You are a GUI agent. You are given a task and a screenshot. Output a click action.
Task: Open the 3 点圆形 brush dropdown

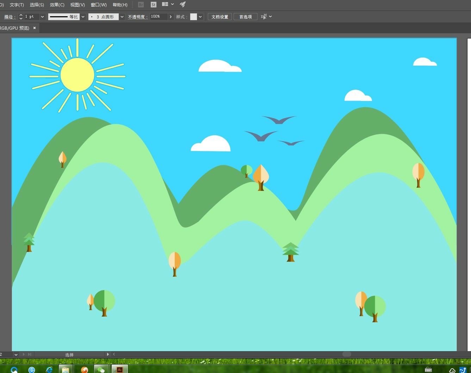click(122, 17)
